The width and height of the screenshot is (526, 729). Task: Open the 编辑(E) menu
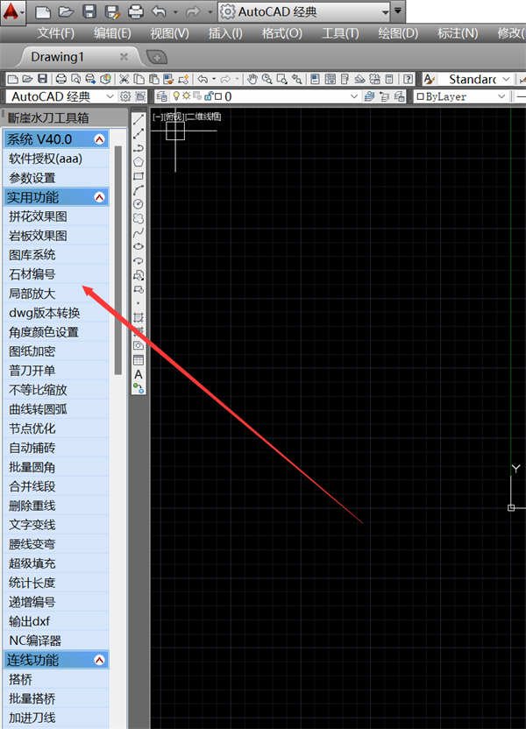(x=112, y=33)
